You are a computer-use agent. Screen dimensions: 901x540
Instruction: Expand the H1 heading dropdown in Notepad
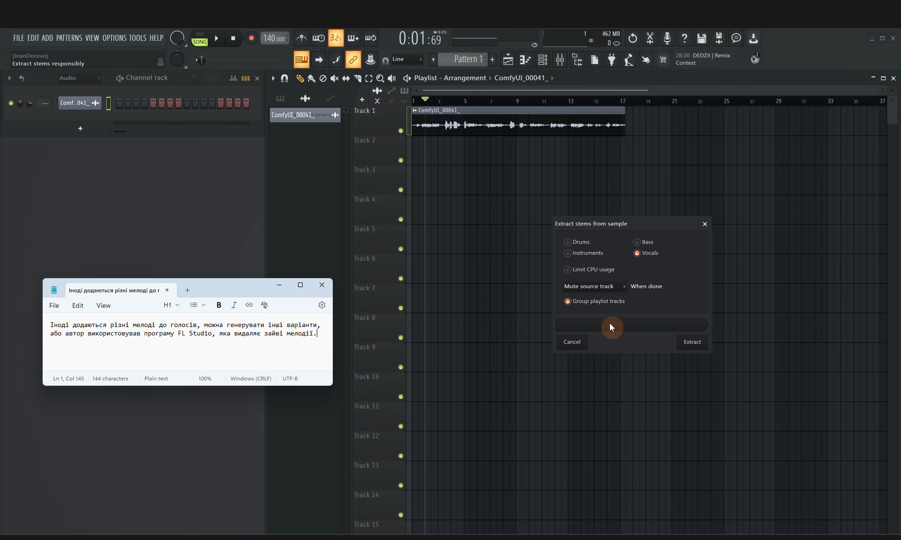tap(171, 305)
